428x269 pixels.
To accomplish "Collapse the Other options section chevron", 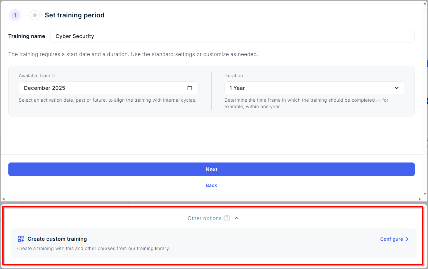I will (x=237, y=218).
